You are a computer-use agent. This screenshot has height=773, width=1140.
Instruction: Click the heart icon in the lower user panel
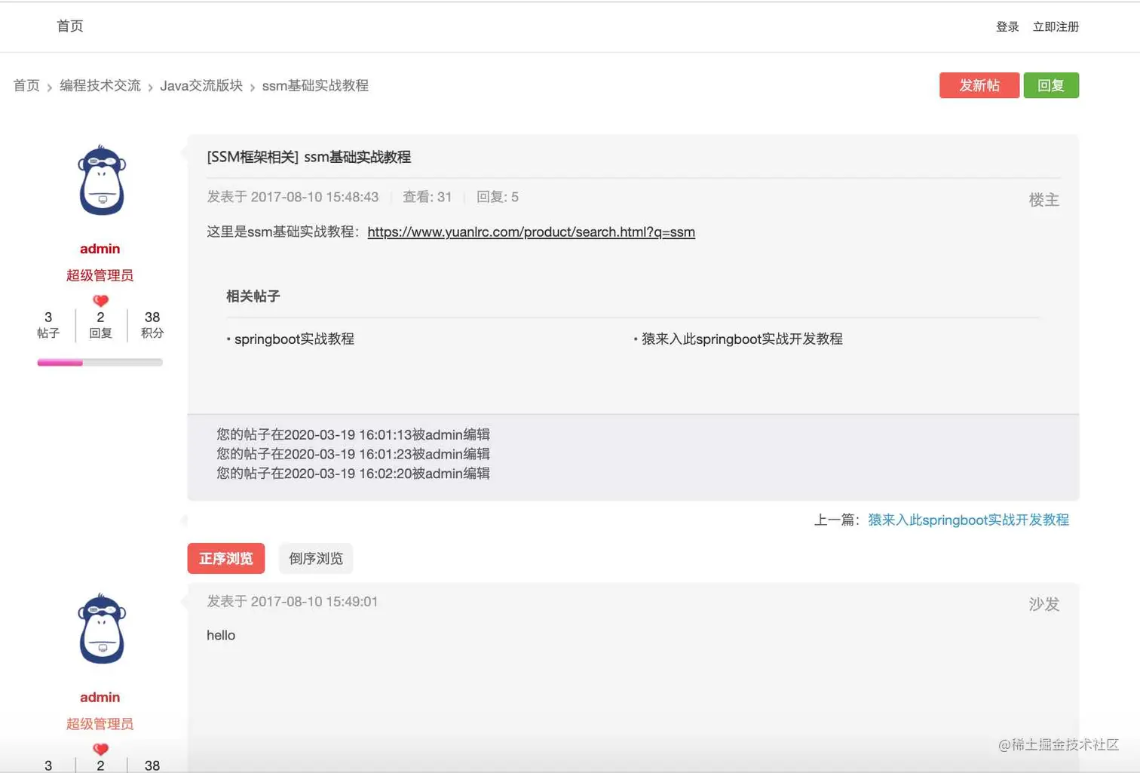pos(100,748)
